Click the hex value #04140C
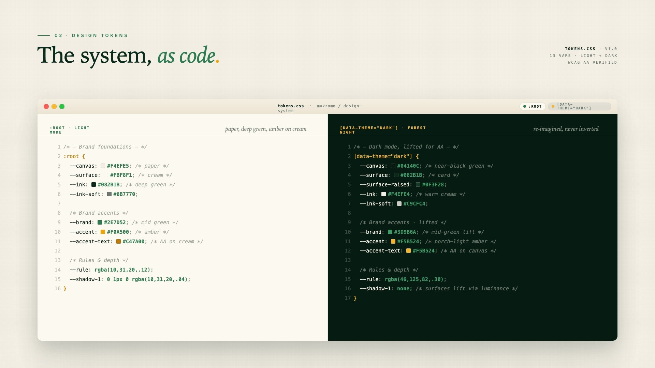This screenshot has height=368, width=655. click(408, 166)
